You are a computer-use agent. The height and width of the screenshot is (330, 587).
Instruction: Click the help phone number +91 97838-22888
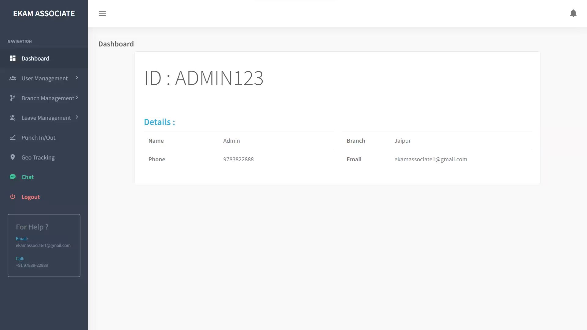[32, 265]
